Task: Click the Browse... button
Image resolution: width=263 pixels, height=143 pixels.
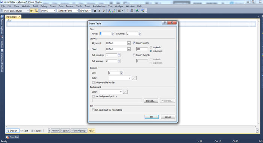Action: click(x=151, y=101)
